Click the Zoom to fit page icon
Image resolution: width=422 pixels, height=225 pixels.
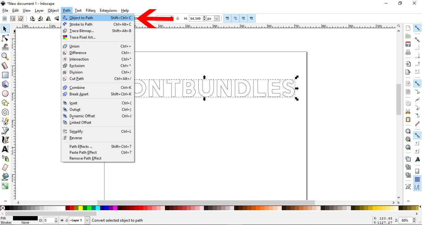click(x=408, y=147)
